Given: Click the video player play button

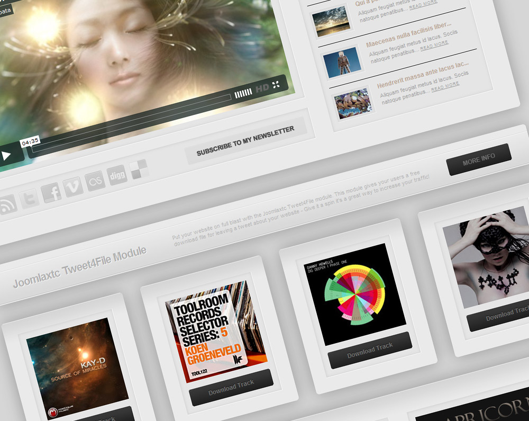Looking at the screenshot, I should [x=6, y=156].
